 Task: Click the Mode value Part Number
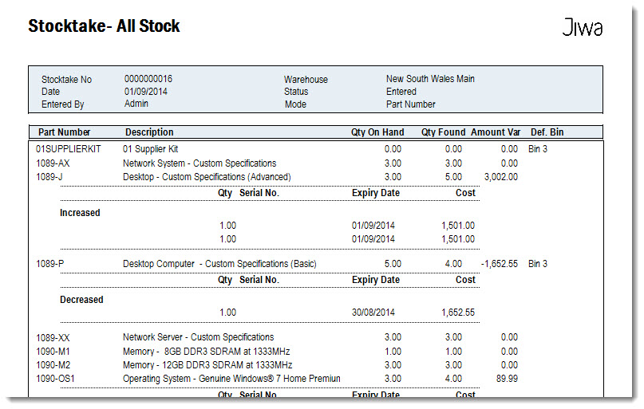point(411,104)
